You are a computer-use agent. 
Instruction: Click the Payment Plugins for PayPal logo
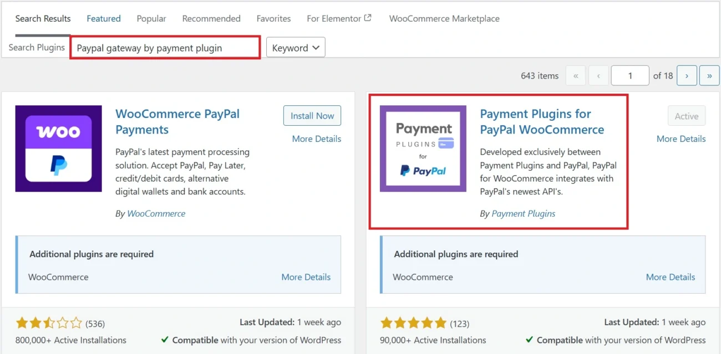point(423,148)
